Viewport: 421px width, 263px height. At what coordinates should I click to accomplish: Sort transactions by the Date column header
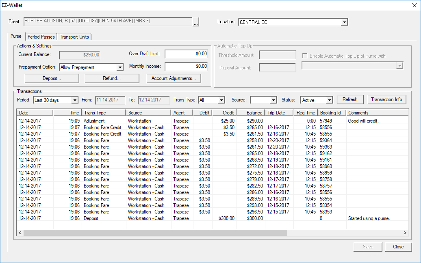(x=35, y=112)
